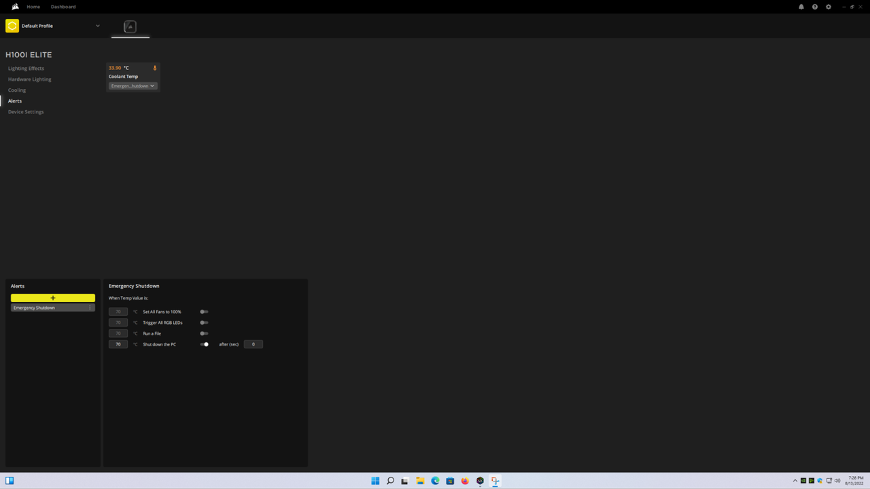This screenshot has height=489, width=870.
Task: Open Task View on the taskbar
Action: click(405, 481)
